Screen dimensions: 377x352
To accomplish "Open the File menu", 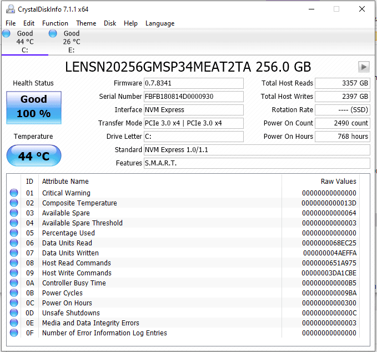I will coord(11,23).
